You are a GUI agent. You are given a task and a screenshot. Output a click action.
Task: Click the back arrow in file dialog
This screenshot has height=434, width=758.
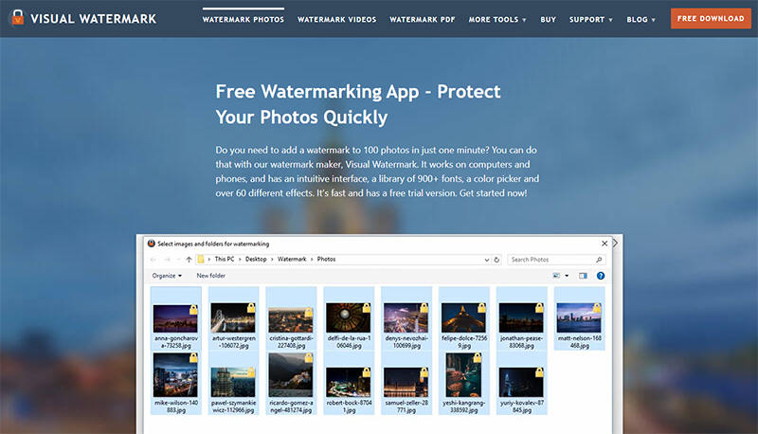coord(153,260)
